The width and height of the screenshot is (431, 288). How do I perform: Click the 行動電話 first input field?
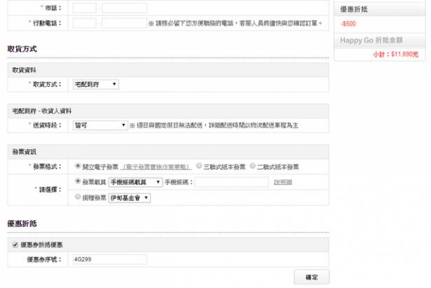85,23
